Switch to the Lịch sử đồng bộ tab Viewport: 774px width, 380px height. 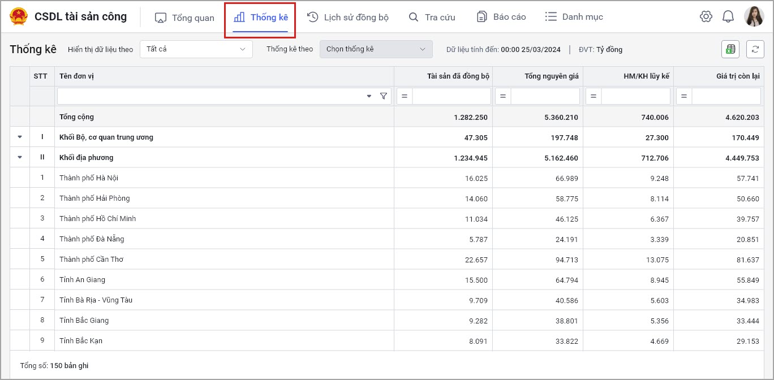click(x=347, y=18)
